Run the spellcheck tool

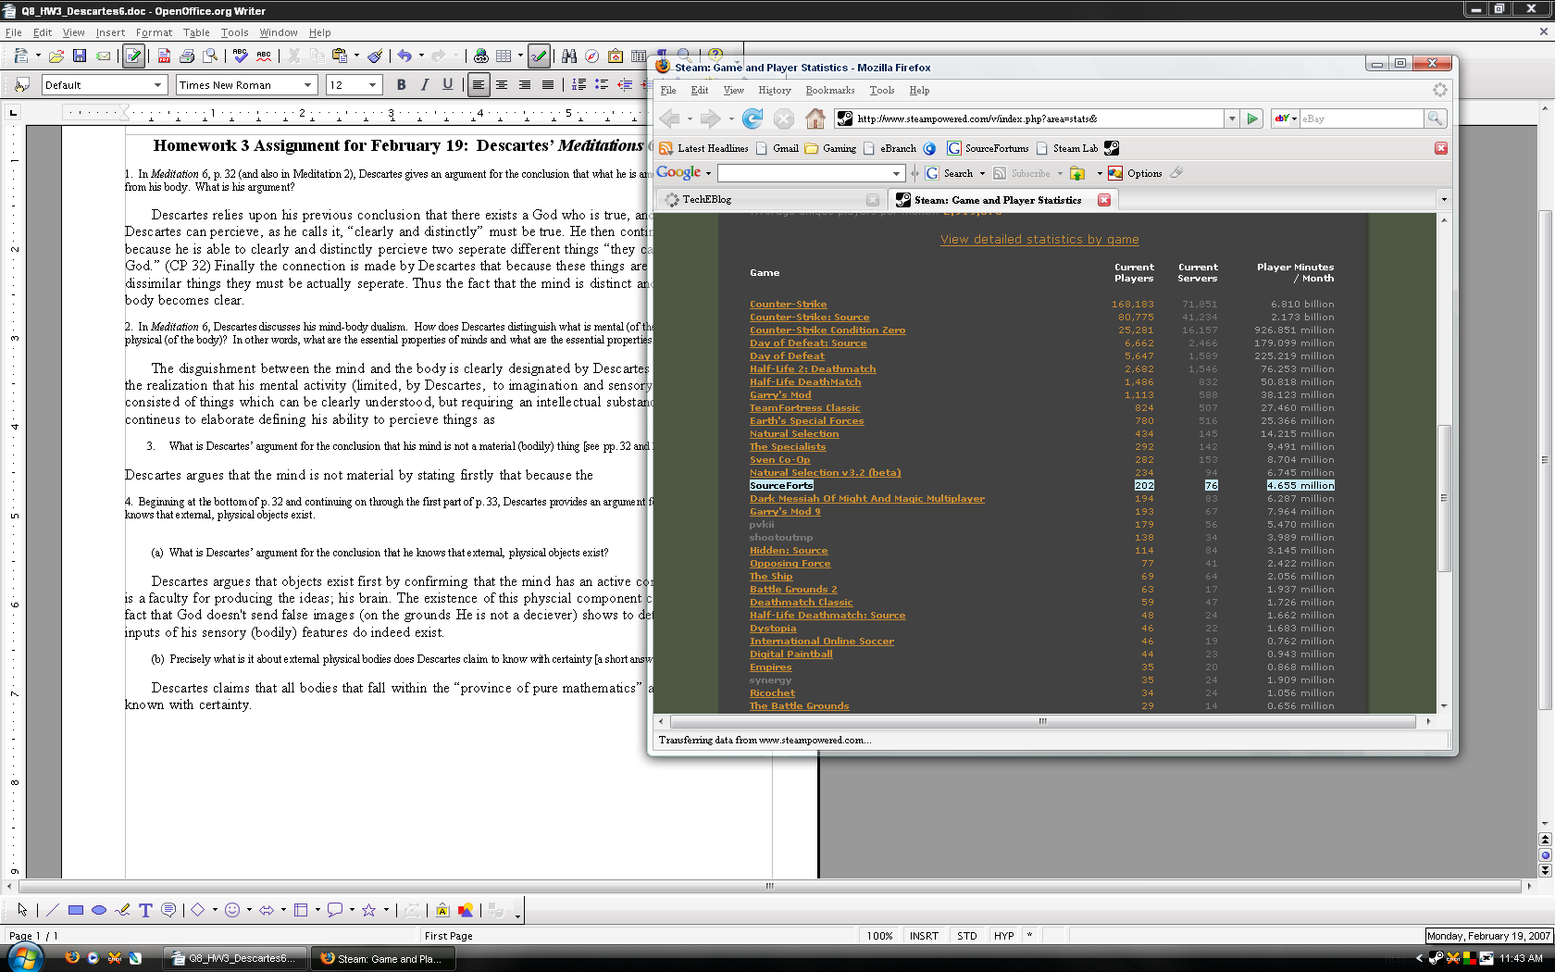coord(241,56)
